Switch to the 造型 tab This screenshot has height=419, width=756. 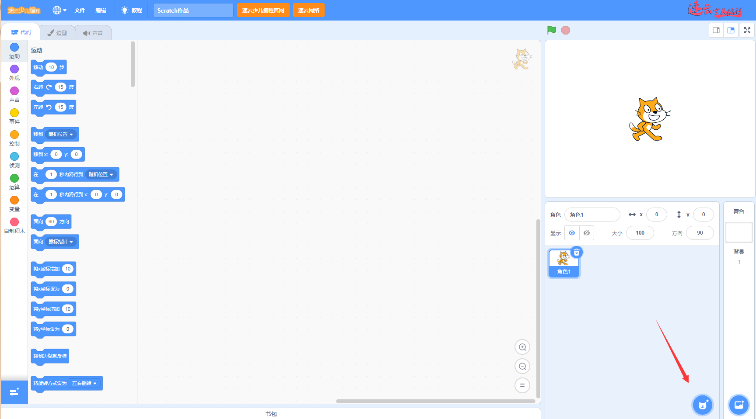pyautogui.click(x=58, y=33)
